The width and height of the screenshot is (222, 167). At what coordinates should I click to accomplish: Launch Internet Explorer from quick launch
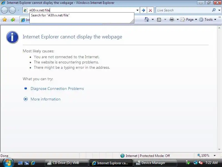[33, 163]
